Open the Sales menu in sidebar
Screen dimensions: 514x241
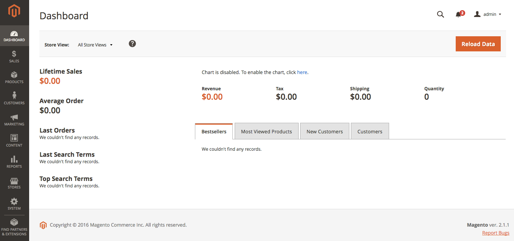[14, 56]
